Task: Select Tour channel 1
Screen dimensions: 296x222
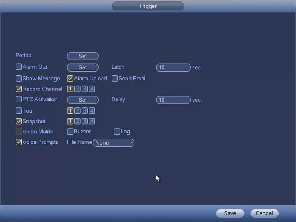Action: coord(70,111)
